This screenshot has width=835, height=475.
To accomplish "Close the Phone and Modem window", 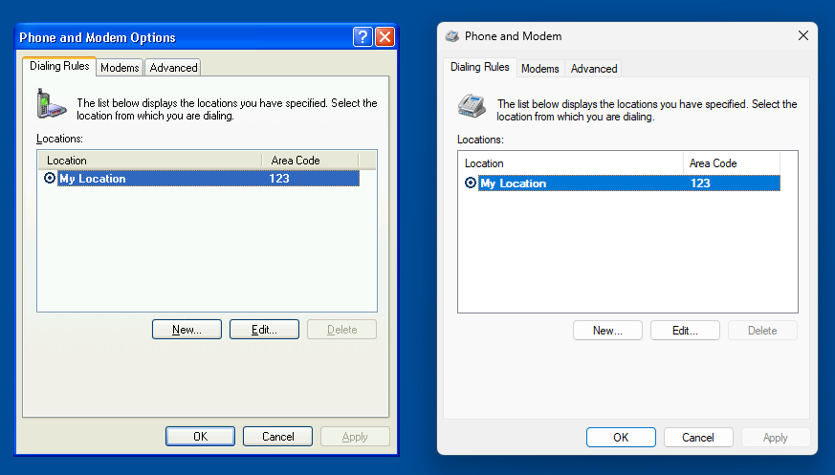I will [x=802, y=36].
